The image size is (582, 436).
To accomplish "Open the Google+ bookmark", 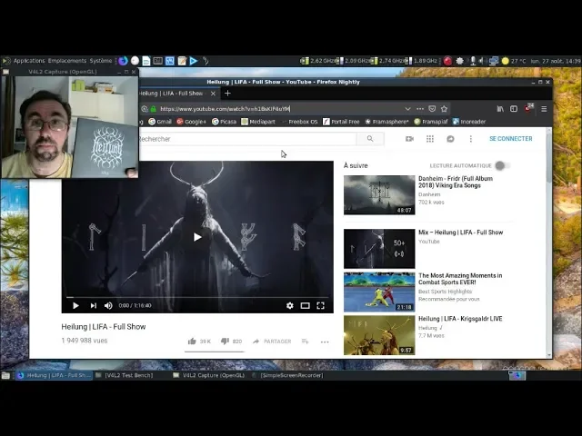I will click(191, 122).
